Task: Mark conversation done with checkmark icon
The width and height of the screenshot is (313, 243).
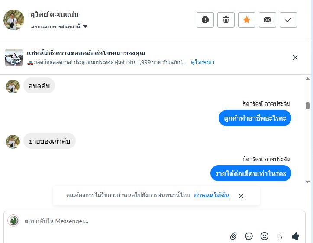Action: [288, 20]
